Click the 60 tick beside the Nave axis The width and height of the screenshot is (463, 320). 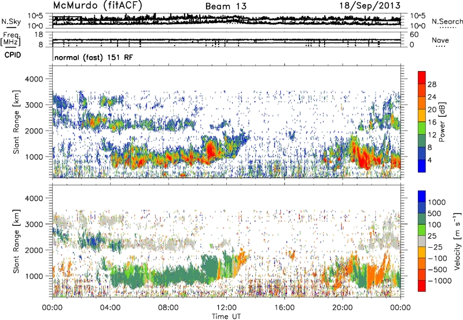414,35
